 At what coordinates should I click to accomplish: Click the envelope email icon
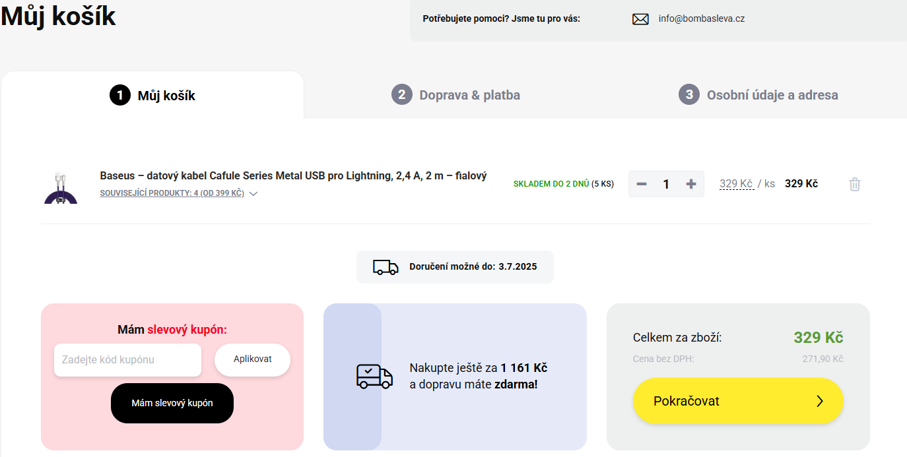(640, 19)
